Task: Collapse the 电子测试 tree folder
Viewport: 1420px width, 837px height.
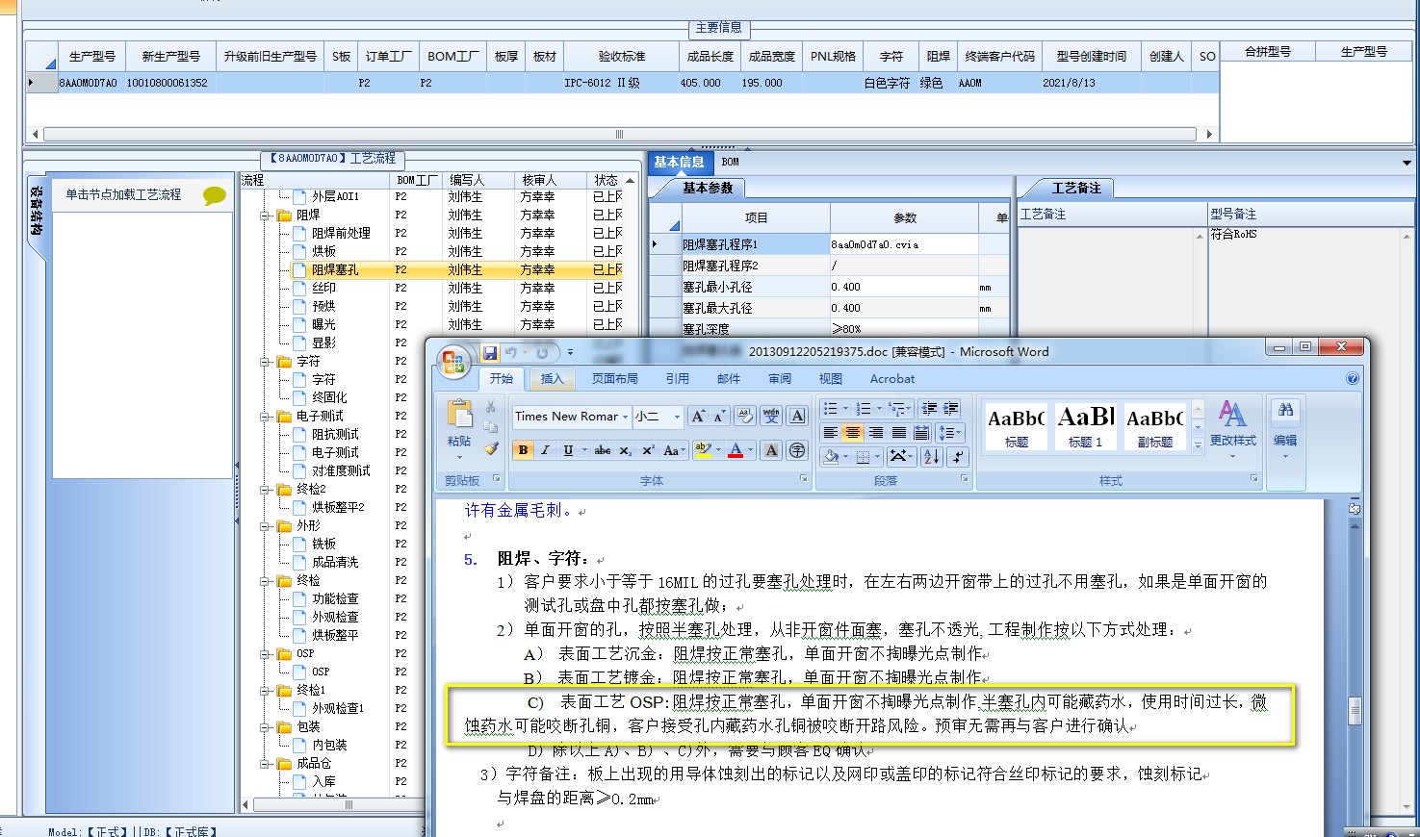Action: (x=265, y=417)
